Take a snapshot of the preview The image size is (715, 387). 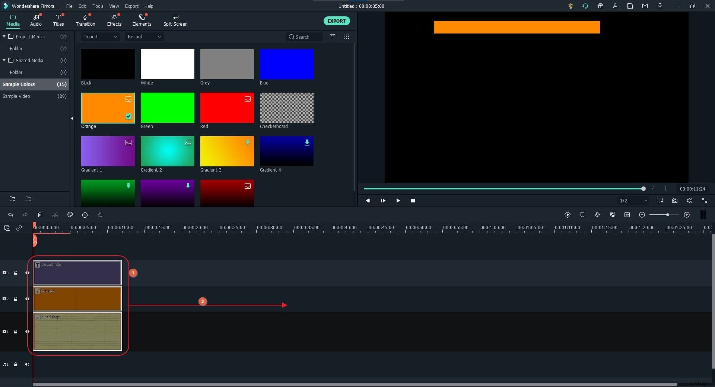[x=675, y=201]
